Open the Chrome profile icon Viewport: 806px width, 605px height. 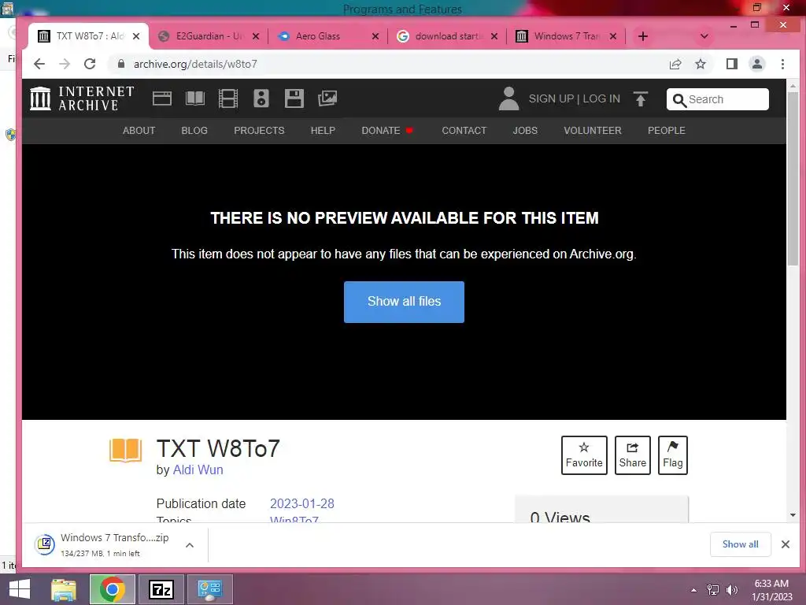pos(757,64)
